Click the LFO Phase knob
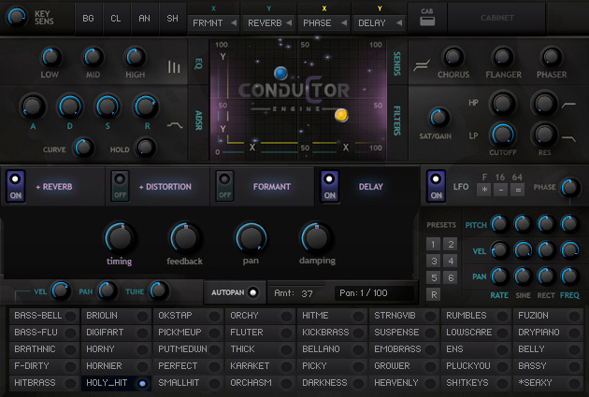The width and height of the screenshot is (589, 397). (570, 187)
